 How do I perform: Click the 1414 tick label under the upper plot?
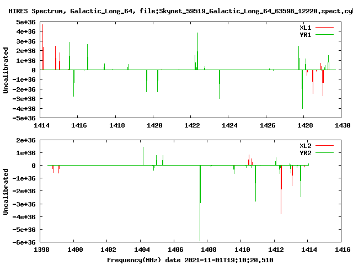(41, 125)
